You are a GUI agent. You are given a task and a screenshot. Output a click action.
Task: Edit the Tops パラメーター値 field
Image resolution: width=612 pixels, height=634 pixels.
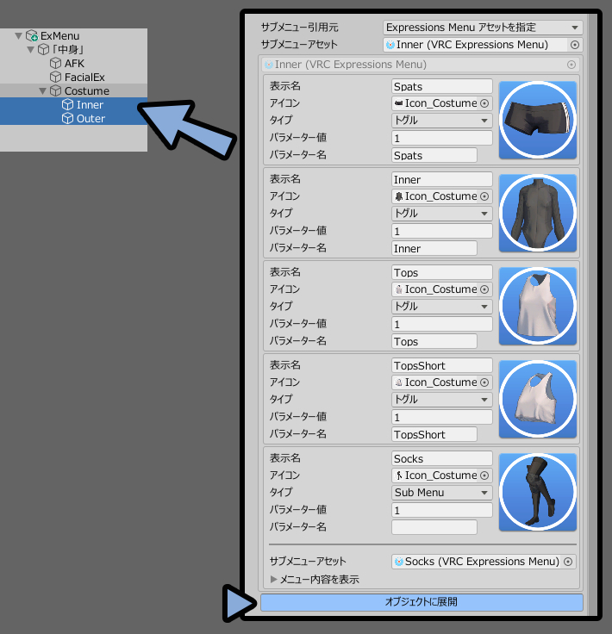(x=441, y=324)
